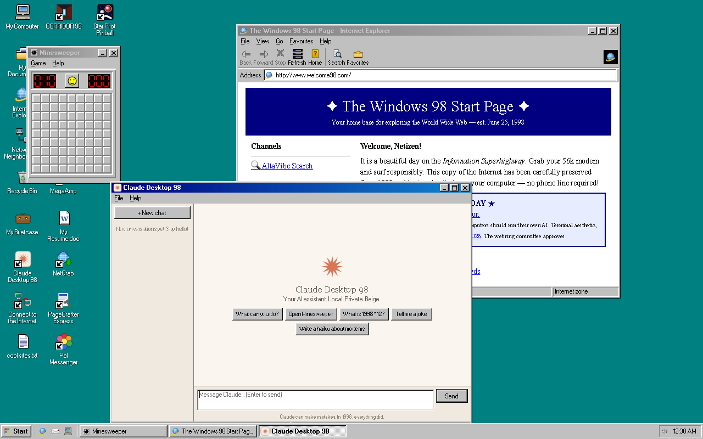
Task: Select the Recycle Bin desktop icon
Action: point(23,182)
